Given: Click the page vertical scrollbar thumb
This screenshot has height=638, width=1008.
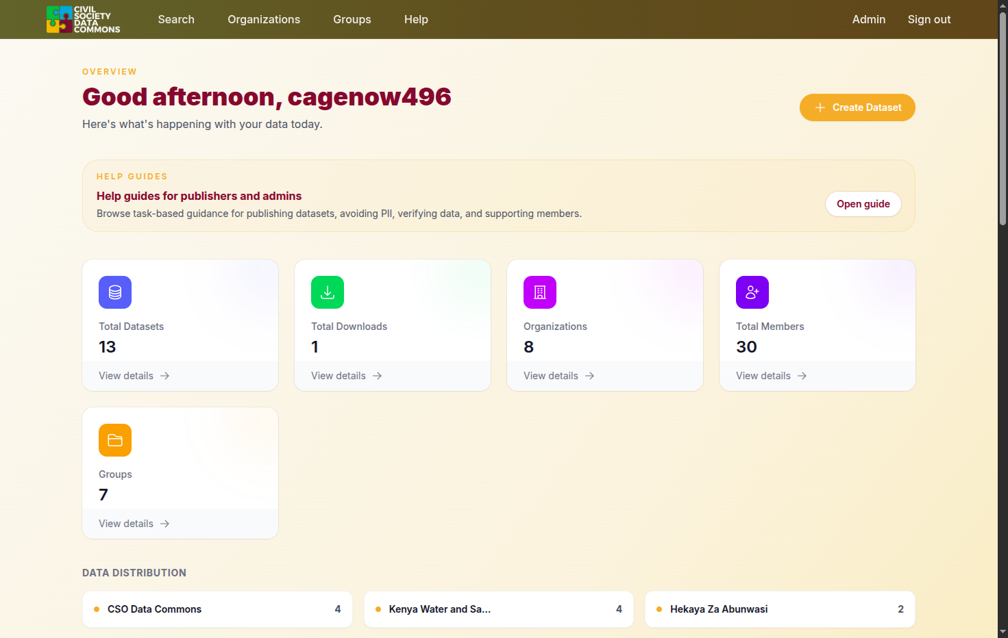Looking at the screenshot, I should coord(1003,119).
